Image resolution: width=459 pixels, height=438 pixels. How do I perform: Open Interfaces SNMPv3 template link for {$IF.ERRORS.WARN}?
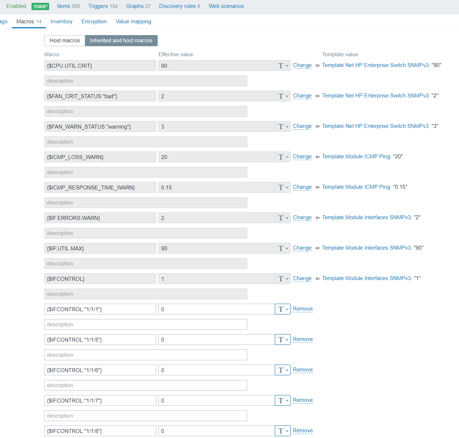point(366,217)
